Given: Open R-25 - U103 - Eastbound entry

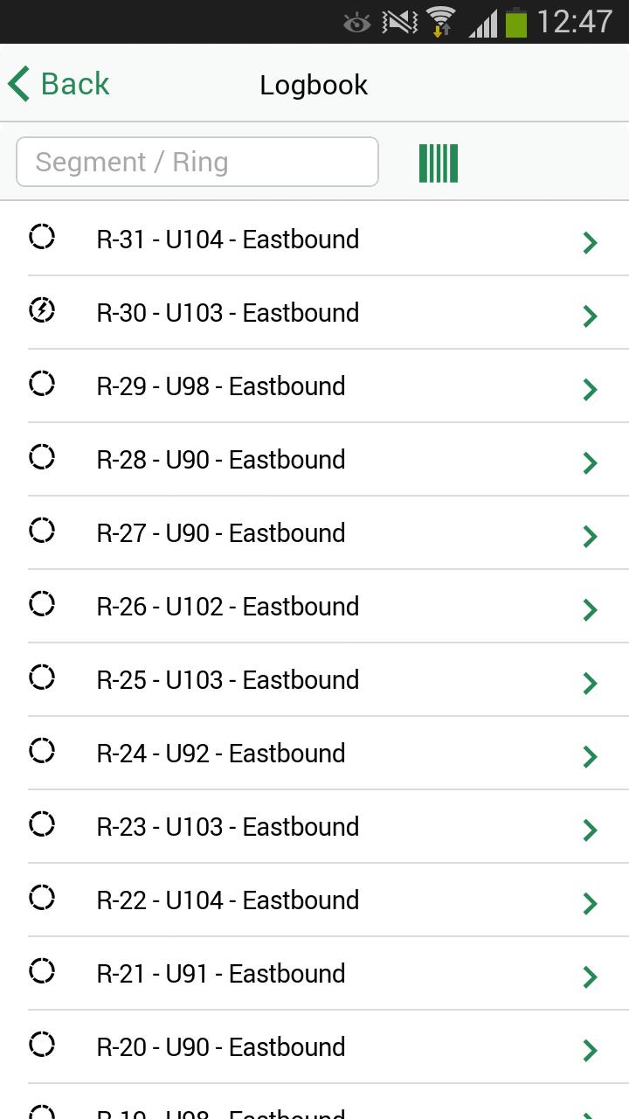Looking at the screenshot, I should (x=314, y=680).
